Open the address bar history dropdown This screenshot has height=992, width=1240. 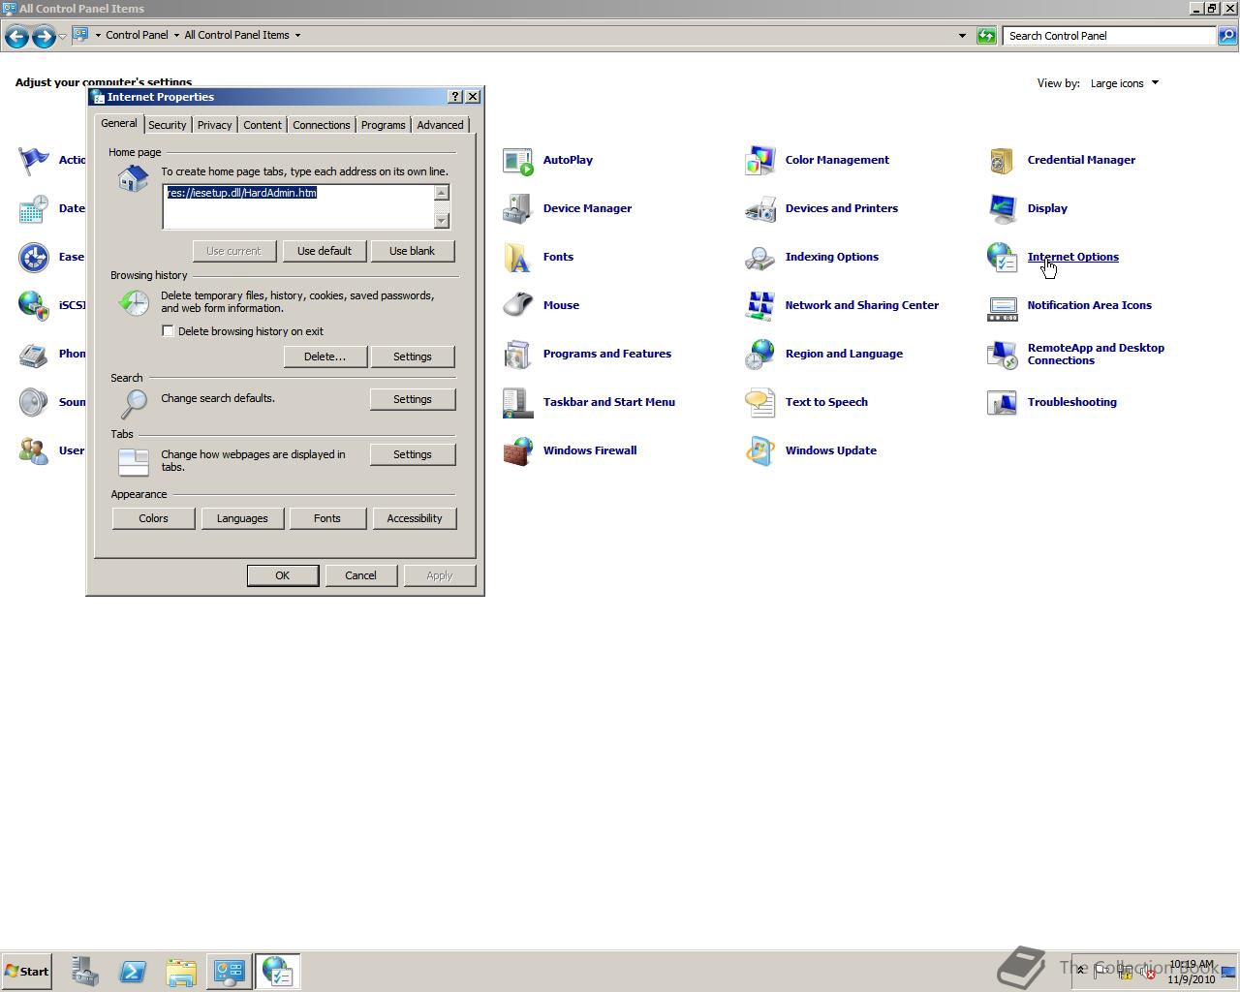[x=962, y=36]
